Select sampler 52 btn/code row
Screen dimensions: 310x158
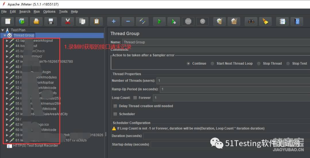coord(36,88)
